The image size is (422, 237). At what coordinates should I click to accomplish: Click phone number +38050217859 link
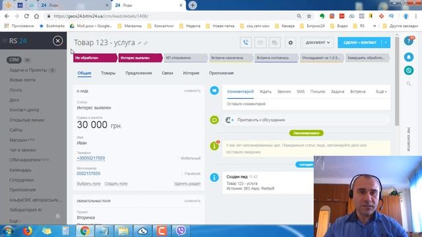click(x=91, y=158)
